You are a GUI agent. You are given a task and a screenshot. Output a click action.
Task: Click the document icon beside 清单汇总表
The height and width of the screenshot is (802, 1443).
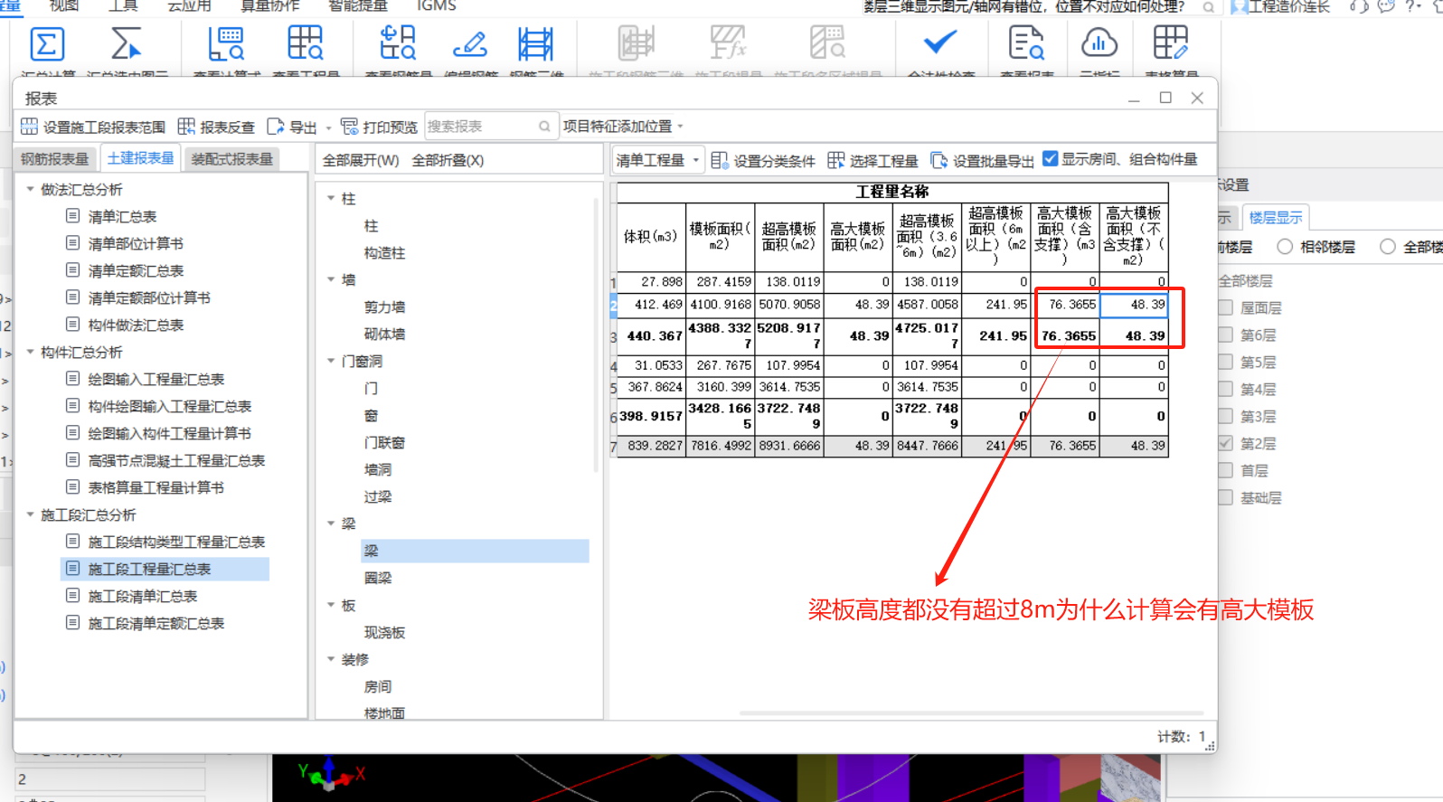pyautogui.click(x=73, y=216)
